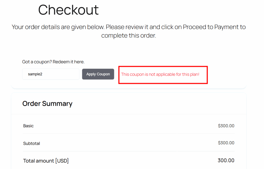Click the 'complete this order.' line
264x169 pixels.
[x=129, y=36]
